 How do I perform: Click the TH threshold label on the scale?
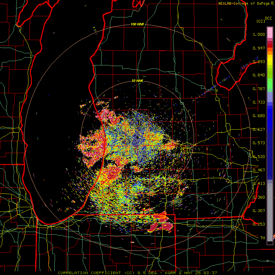(x=262, y=238)
